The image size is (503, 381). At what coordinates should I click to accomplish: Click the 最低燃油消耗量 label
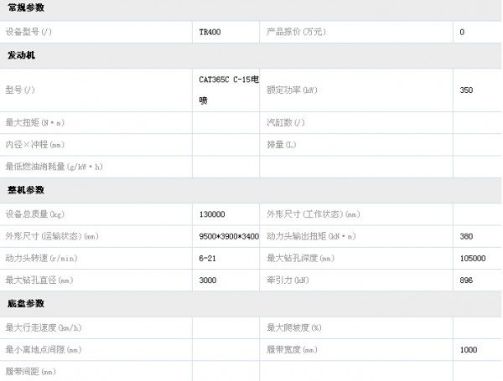[54, 167]
